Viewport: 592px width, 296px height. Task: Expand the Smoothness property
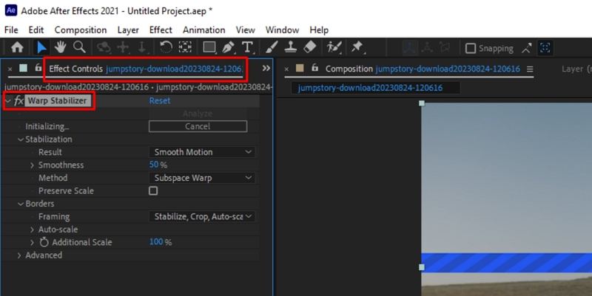pos(32,165)
